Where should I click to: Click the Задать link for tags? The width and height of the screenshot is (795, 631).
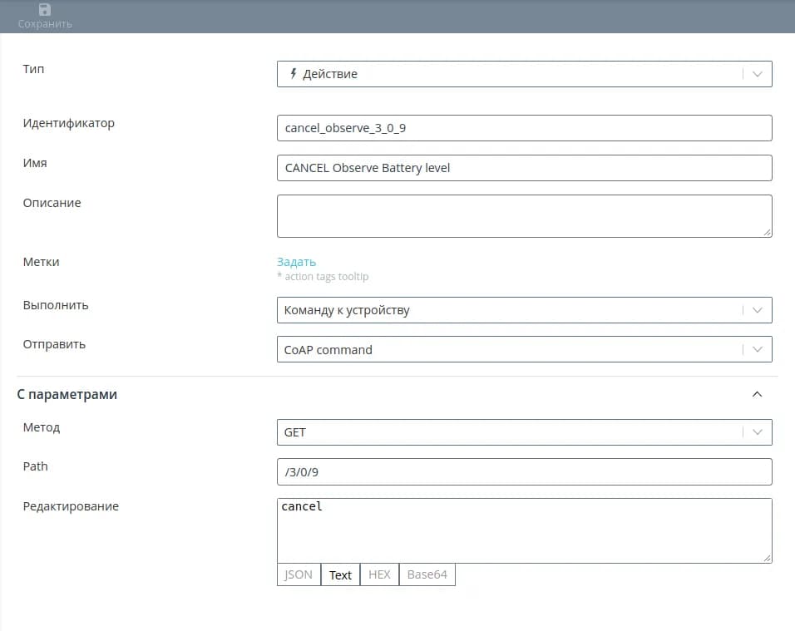pyautogui.click(x=296, y=262)
